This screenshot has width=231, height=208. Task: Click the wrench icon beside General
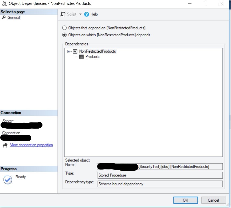(x=3, y=18)
